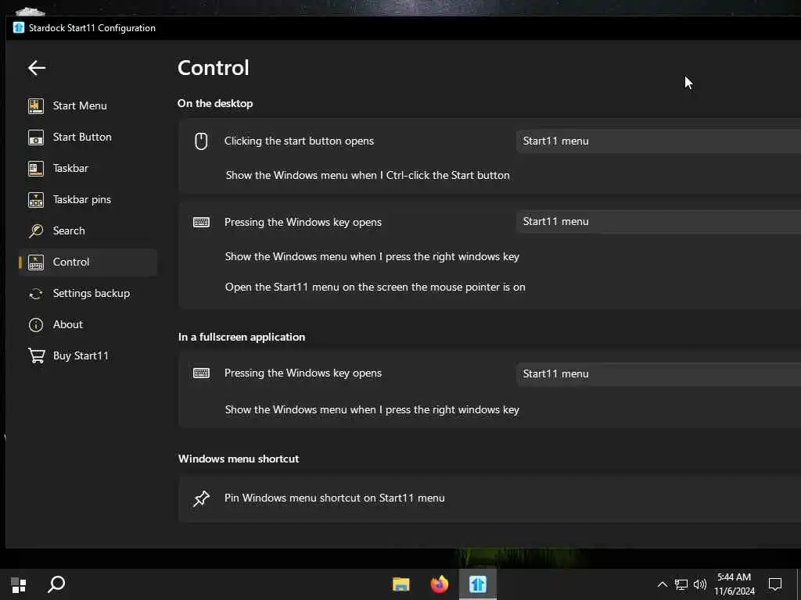The height and width of the screenshot is (600, 801).
Task: Click the About info icon
Action: click(36, 324)
